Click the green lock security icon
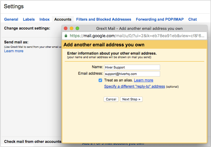This screenshot has height=147, width=211. click(x=66, y=36)
